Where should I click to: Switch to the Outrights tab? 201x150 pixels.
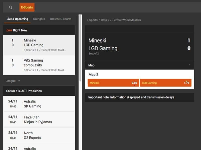click(39, 19)
